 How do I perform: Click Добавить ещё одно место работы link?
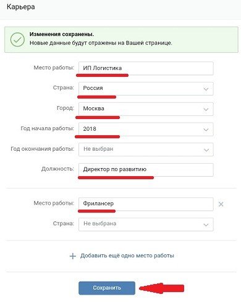point(127,255)
